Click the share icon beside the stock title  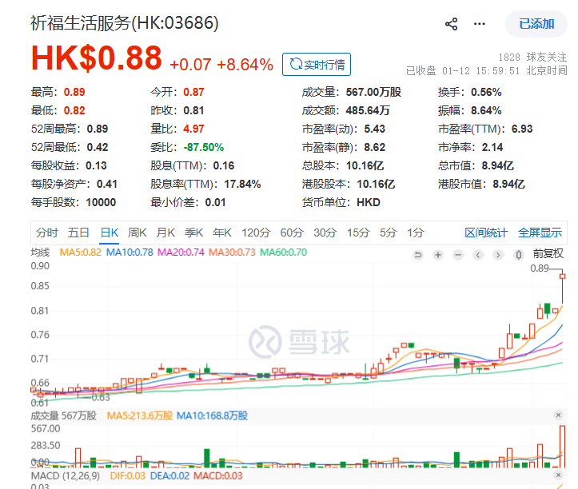pos(452,24)
